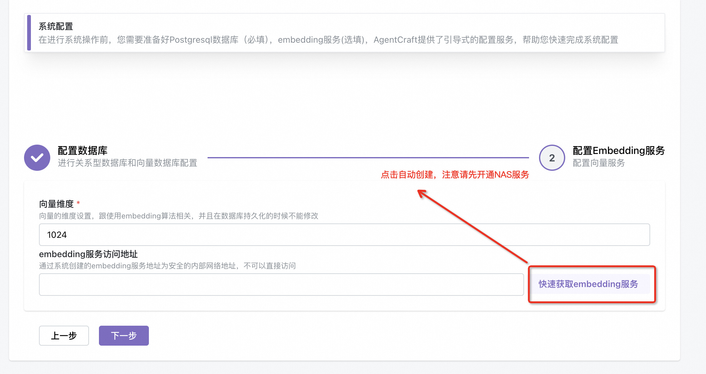Click the embedding服务访问地址 field label

[x=88, y=254]
